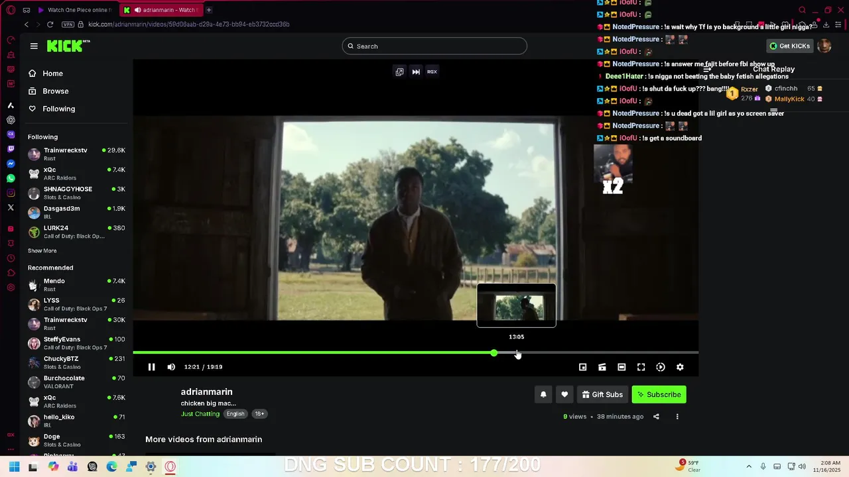
Task: Click the kick.com address bar
Action: click(189, 25)
